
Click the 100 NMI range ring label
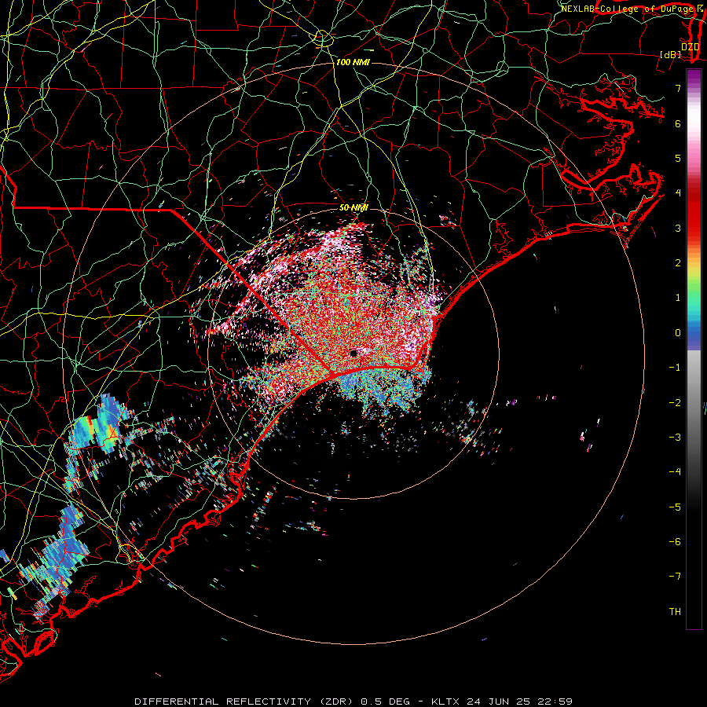click(x=353, y=62)
